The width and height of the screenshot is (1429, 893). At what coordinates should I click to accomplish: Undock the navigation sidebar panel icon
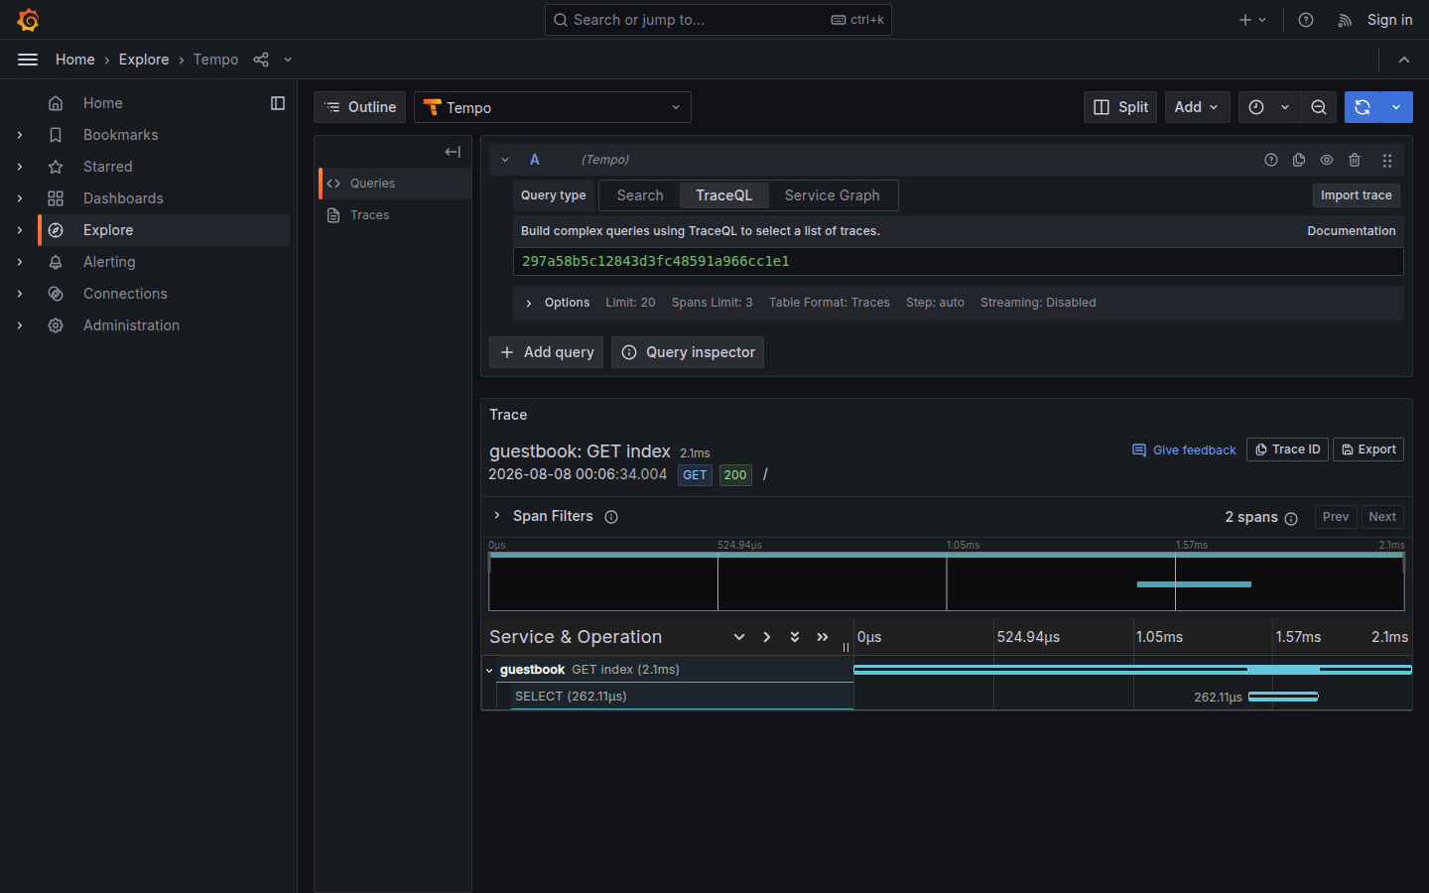click(278, 103)
